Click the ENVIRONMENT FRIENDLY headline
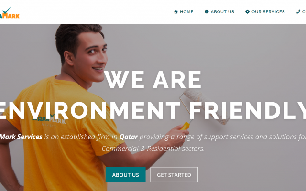 pos(153,110)
